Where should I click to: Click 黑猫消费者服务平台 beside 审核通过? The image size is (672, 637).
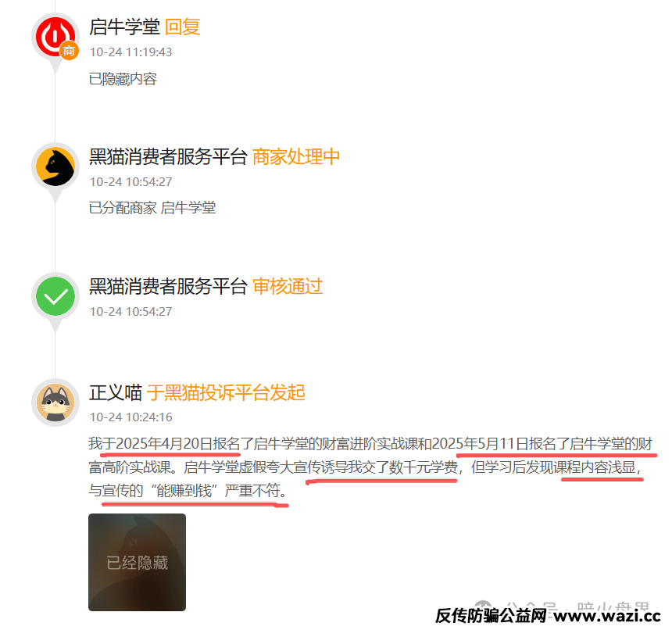click(168, 286)
